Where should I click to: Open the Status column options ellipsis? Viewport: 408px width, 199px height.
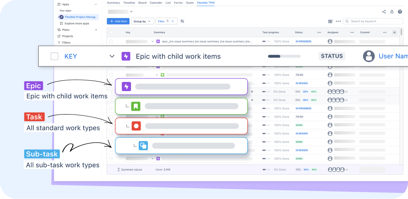click(x=319, y=32)
